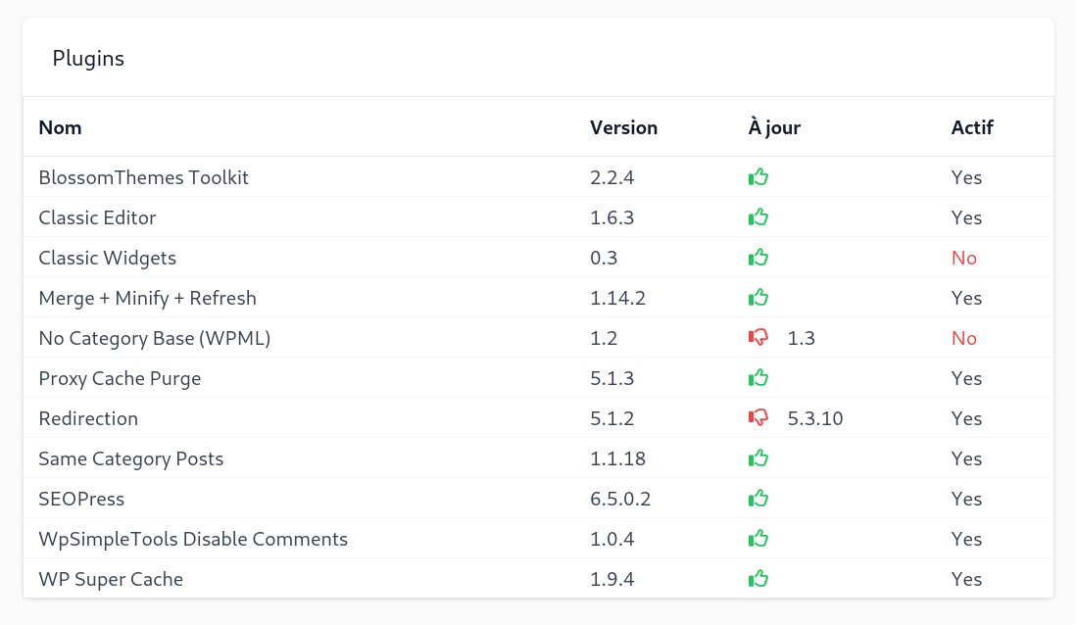Click thumbs-up icon in WP Super Cache row
1075x625 pixels.
[757, 578]
